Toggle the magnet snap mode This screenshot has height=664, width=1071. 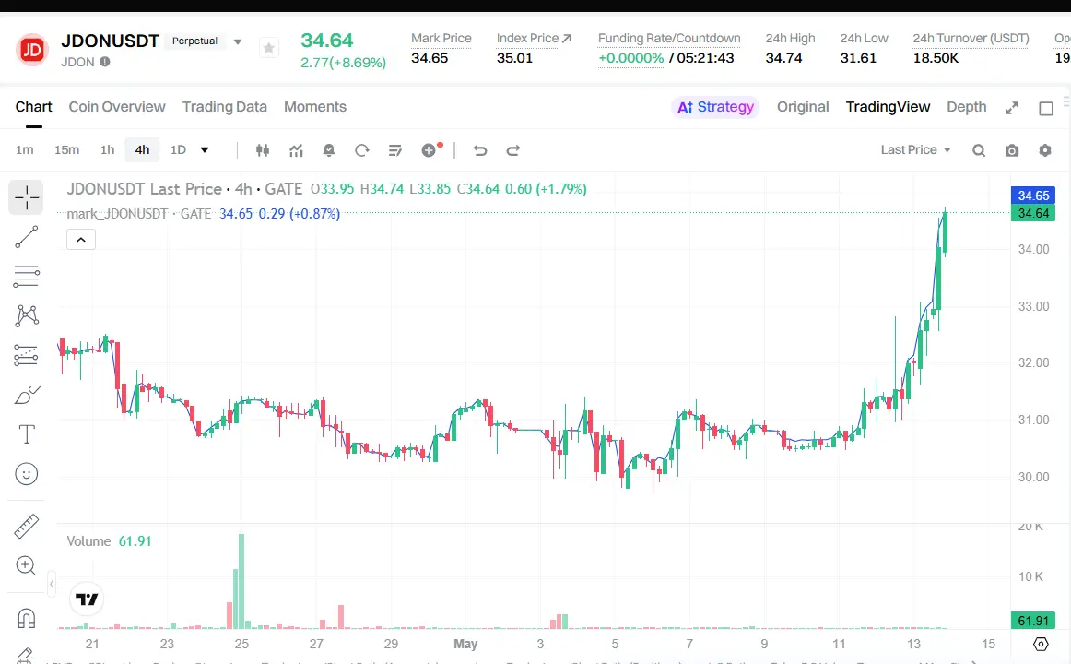coord(26,618)
